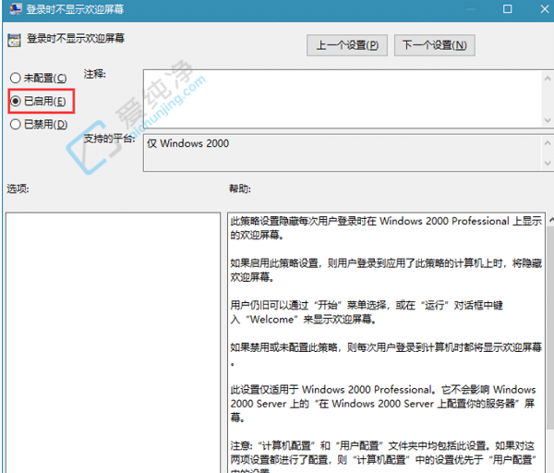Click help paragraph starting 此设置仅适用于 Windows 2000
This screenshot has width=554, height=473.
click(383, 404)
